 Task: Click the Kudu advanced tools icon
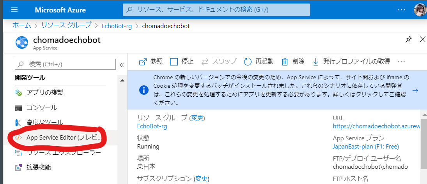[x=18, y=122]
